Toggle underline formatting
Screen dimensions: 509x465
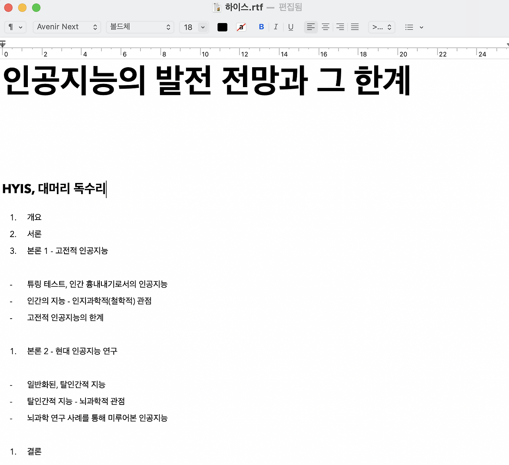pyautogui.click(x=291, y=27)
